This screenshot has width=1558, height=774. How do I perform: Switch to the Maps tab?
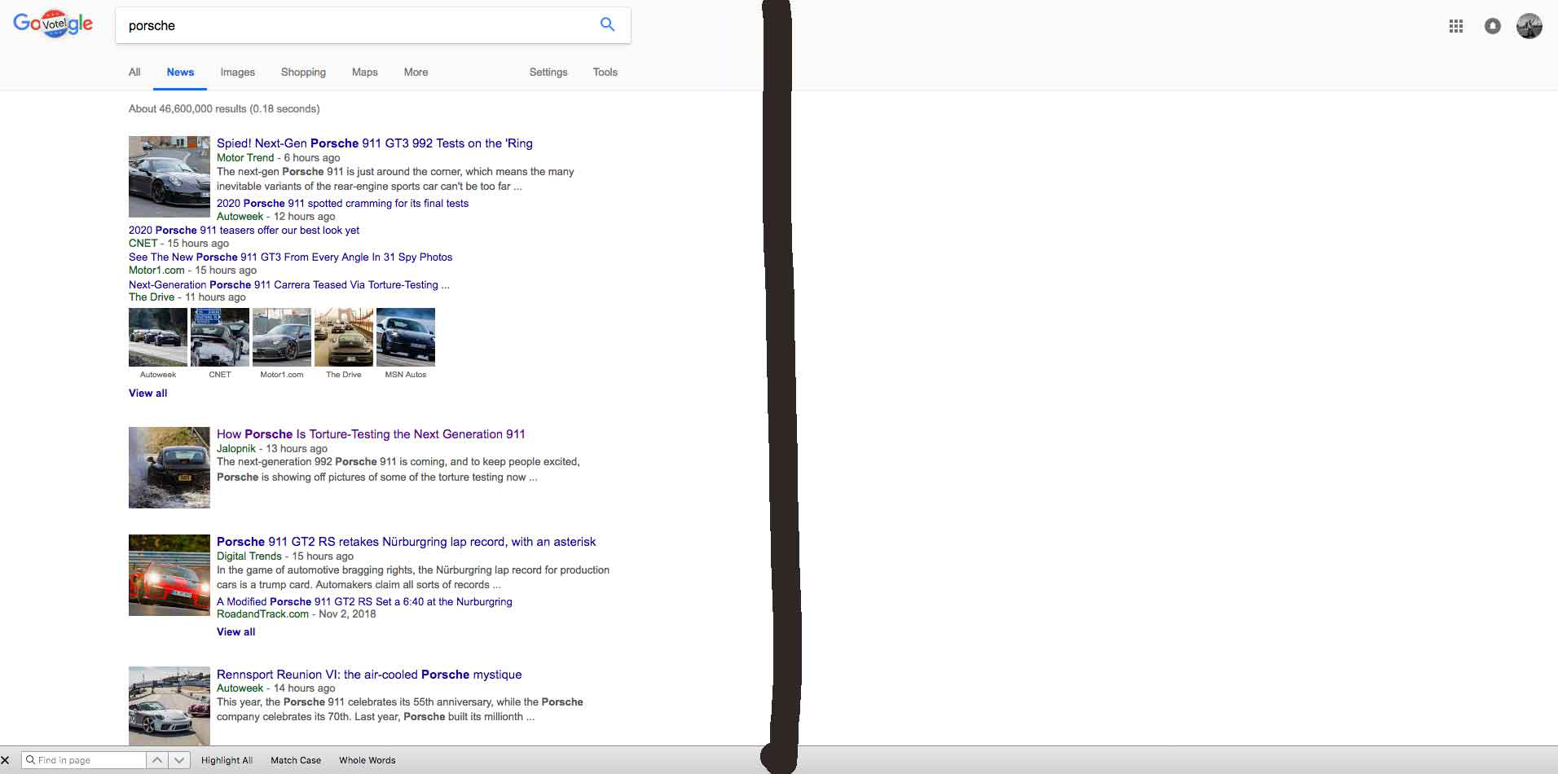point(365,72)
